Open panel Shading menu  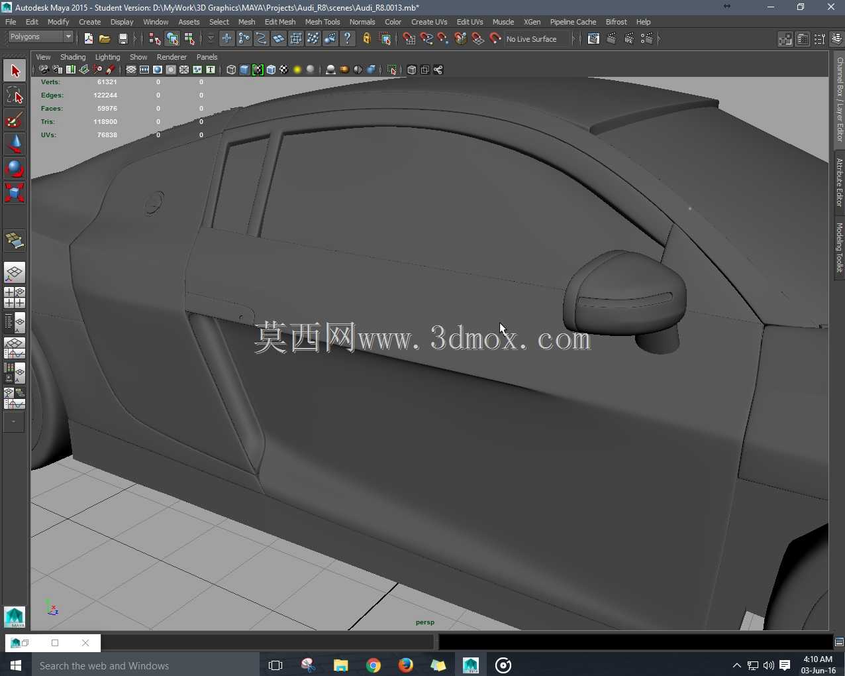73,57
